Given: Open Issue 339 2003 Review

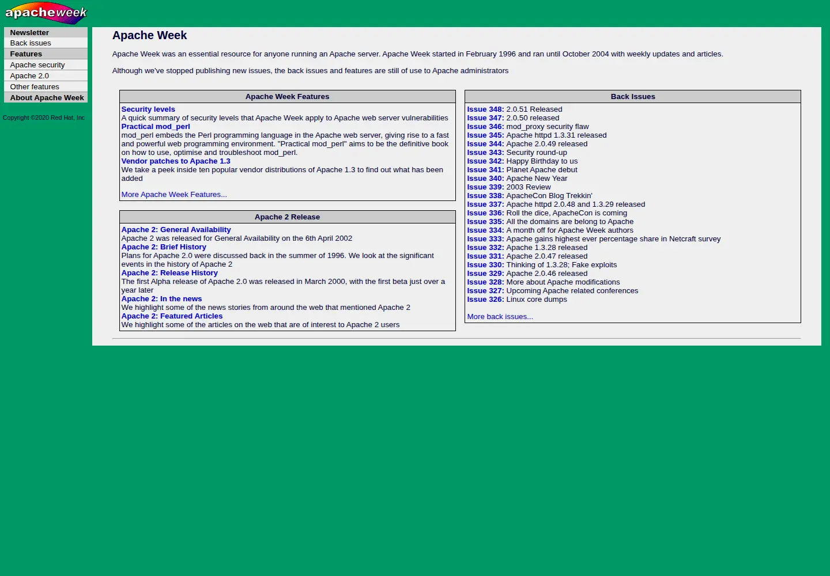Looking at the screenshot, I should (x=485, y=187).
